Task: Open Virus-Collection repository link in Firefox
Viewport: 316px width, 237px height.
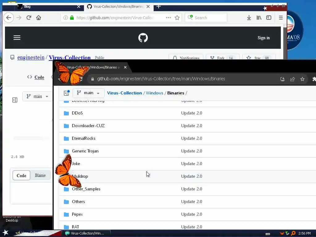Action: pos(70,57)
